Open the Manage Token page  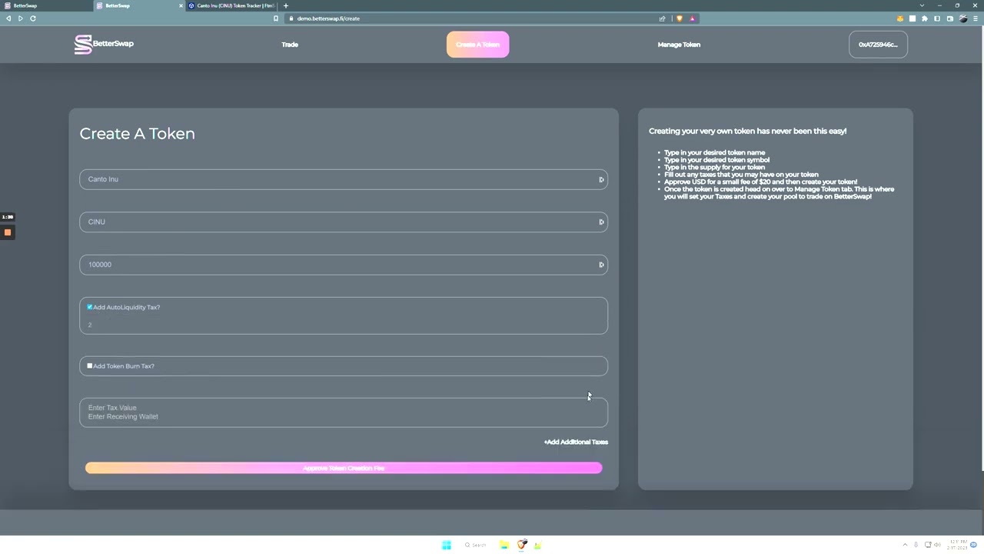[x=679, y=45]
